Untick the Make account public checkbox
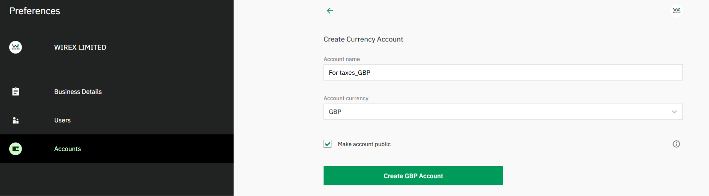709x196 pixels. click(327, 144)
